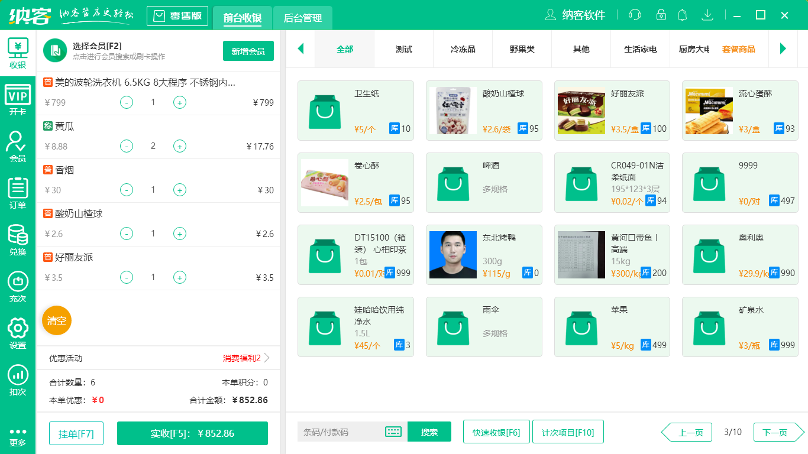Switch to the 后台管理 tab
The height and width of the screenshot is (454, 808).
click(x=302, y=18)
